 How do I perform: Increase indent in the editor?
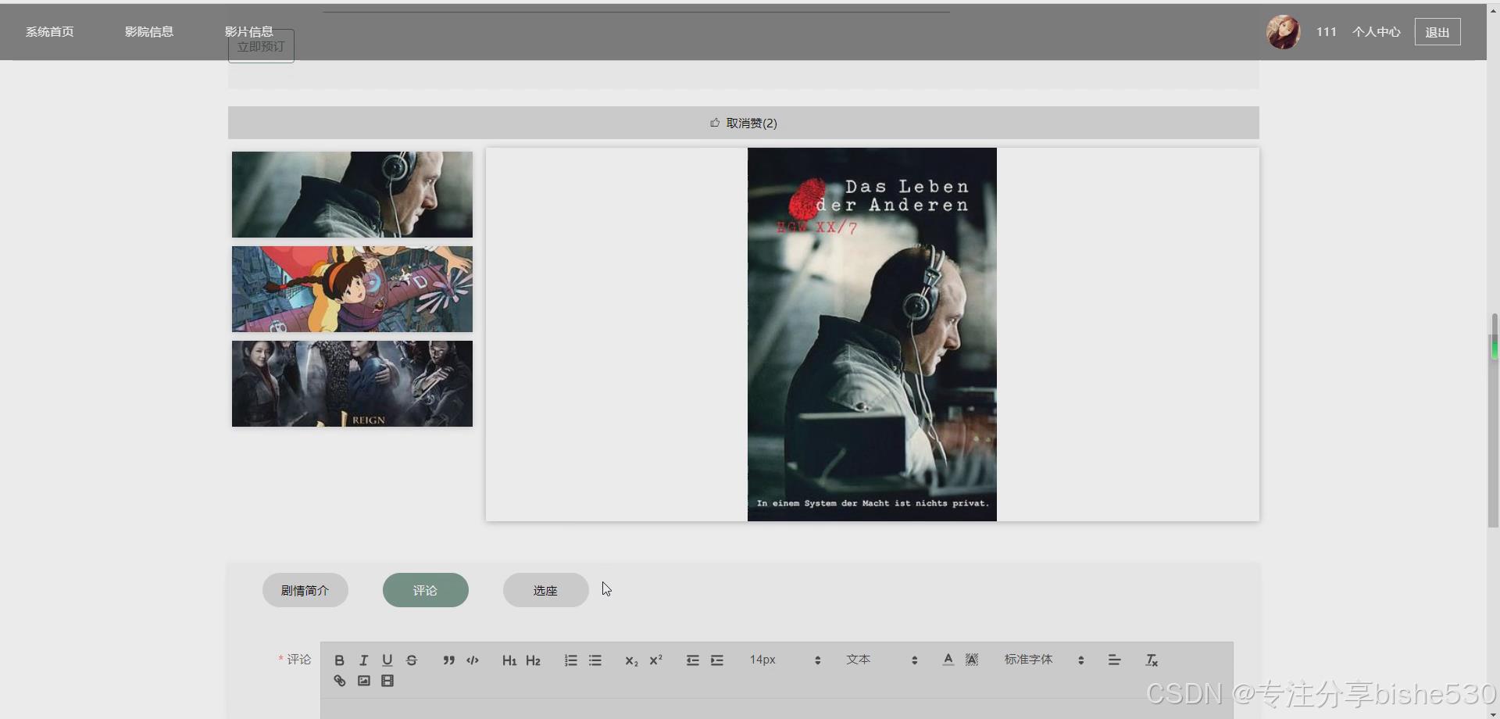(717, 660)
